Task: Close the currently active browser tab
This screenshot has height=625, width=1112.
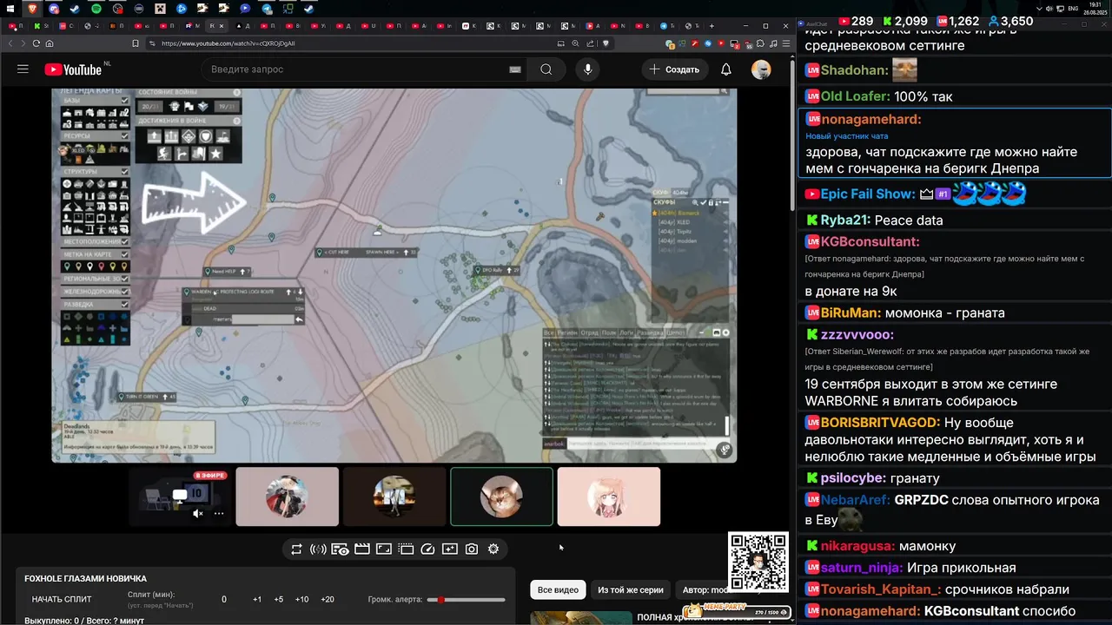Action: pos(222,26)
